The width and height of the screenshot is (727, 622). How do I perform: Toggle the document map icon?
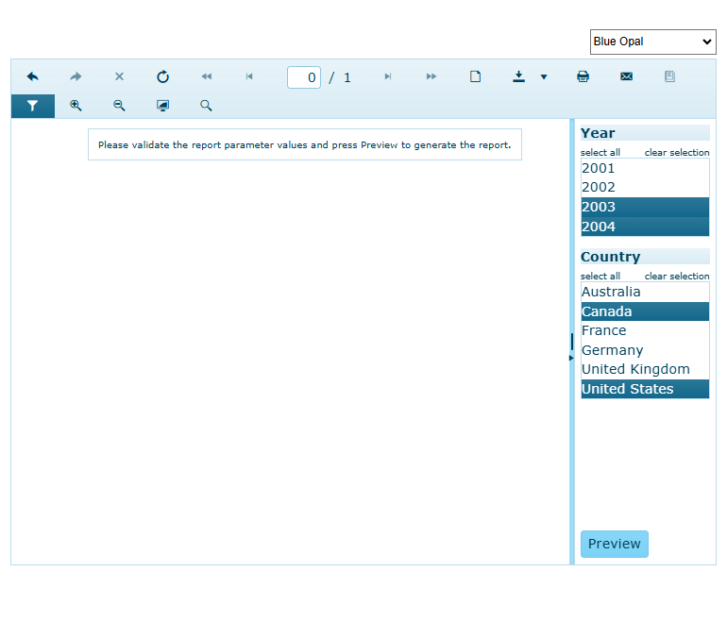point(669,77)
